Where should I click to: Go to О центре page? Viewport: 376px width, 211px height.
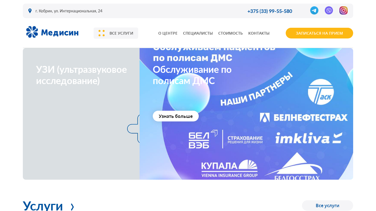[168, 33]
